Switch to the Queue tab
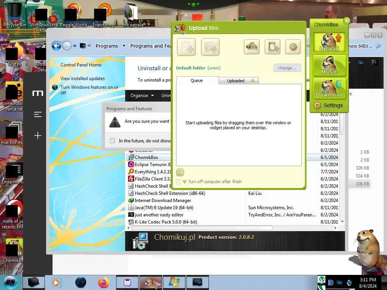This screenshot has width=387, height=290. click(197, 80)
